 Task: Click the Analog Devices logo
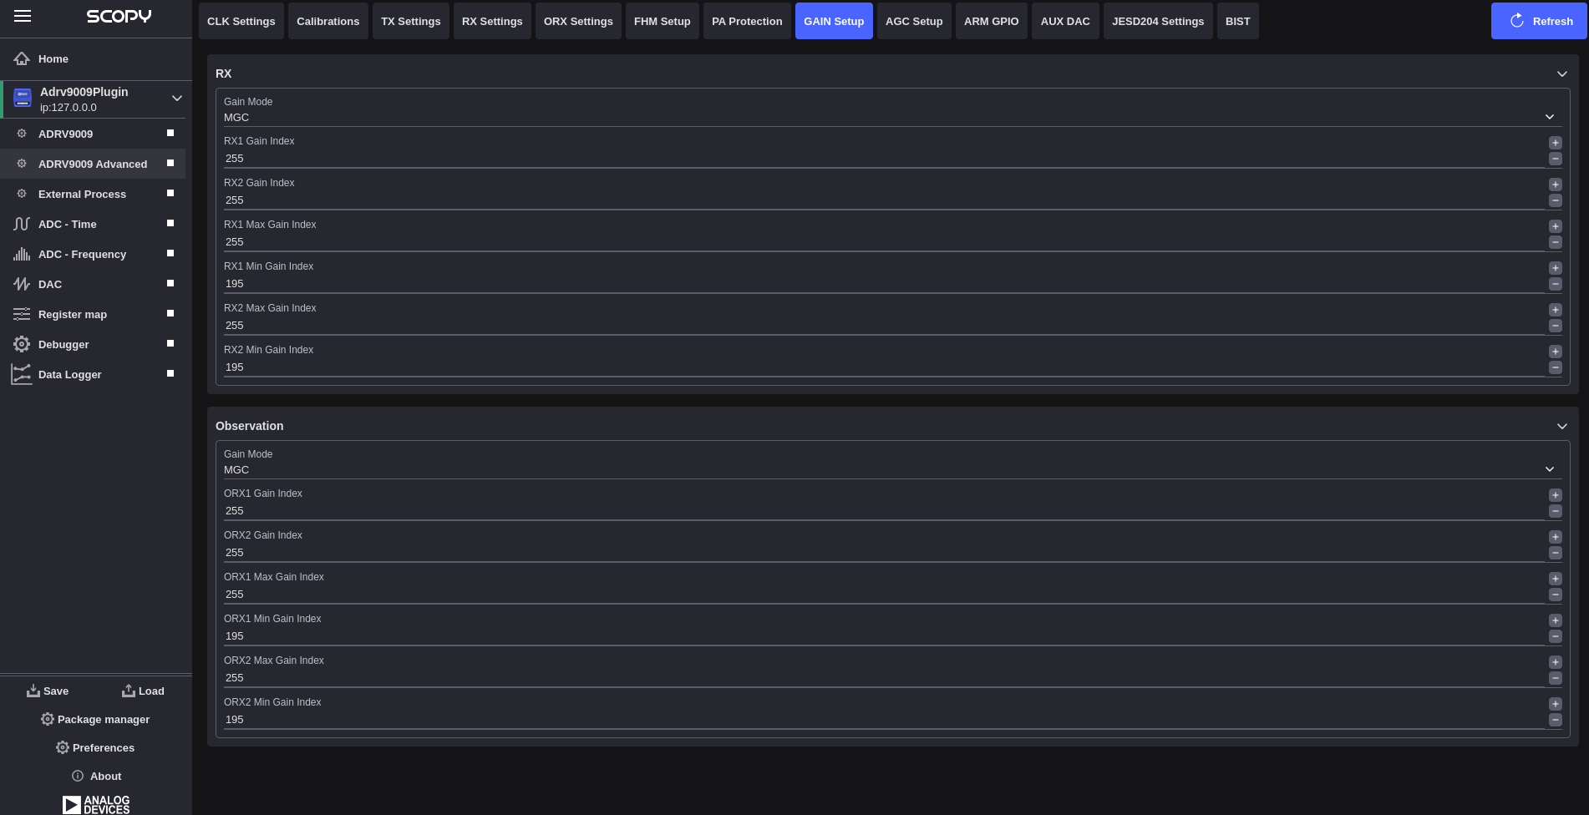pos(96,804)
